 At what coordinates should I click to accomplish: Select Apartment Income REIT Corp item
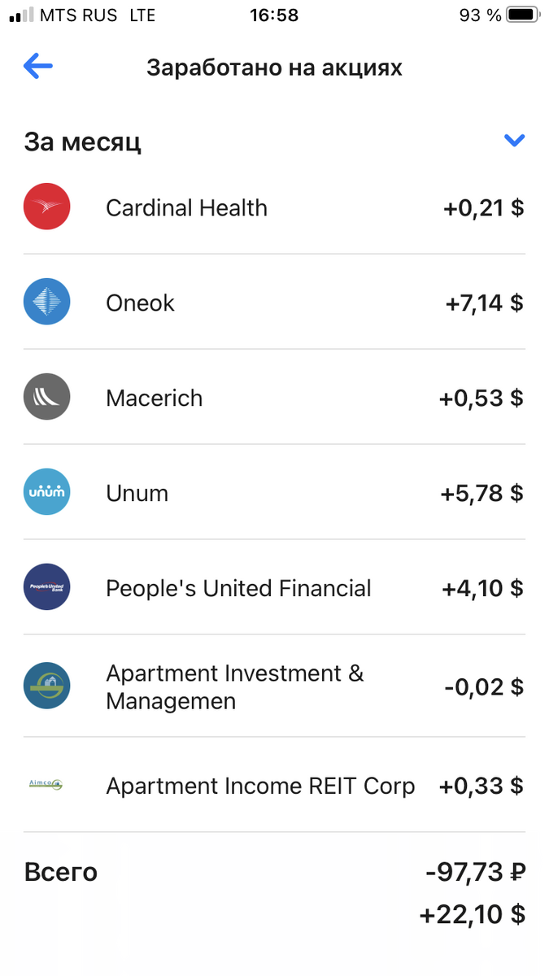pos(274,786)
